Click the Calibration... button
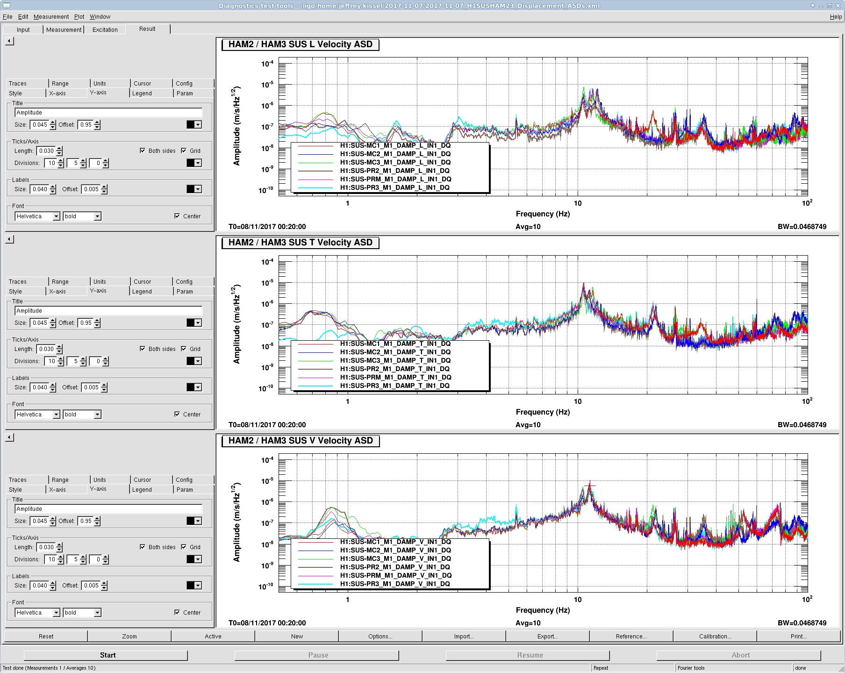The height and width of the screenshot is (673, 845). [715, 637]
